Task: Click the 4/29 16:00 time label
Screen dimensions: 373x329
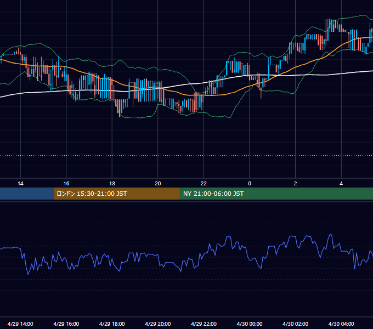Action: pos(66,324)
